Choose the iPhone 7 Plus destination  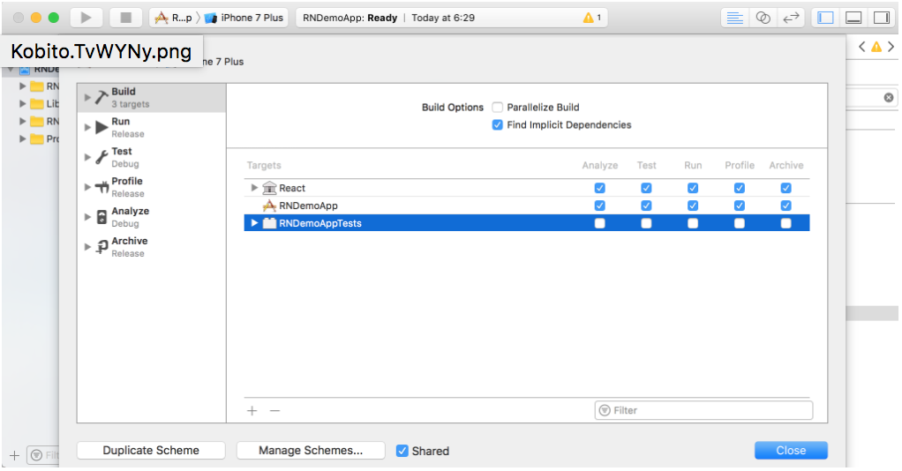tap(244, 18)
